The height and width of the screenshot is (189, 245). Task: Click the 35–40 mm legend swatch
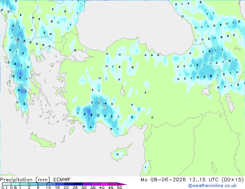coord(95,184)
